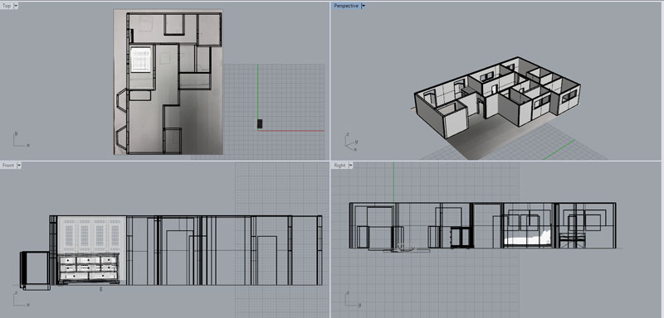664x318 pixels.
Task: Activate the Right viewport title label
Action: 339,166
